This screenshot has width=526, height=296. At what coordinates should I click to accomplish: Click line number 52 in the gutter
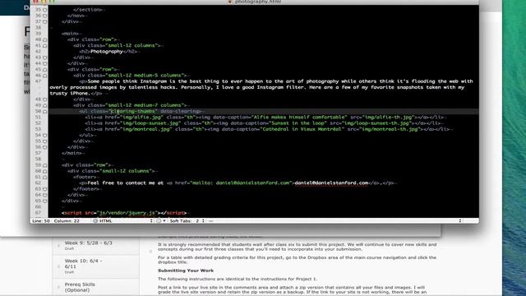(x=38, y=123)
